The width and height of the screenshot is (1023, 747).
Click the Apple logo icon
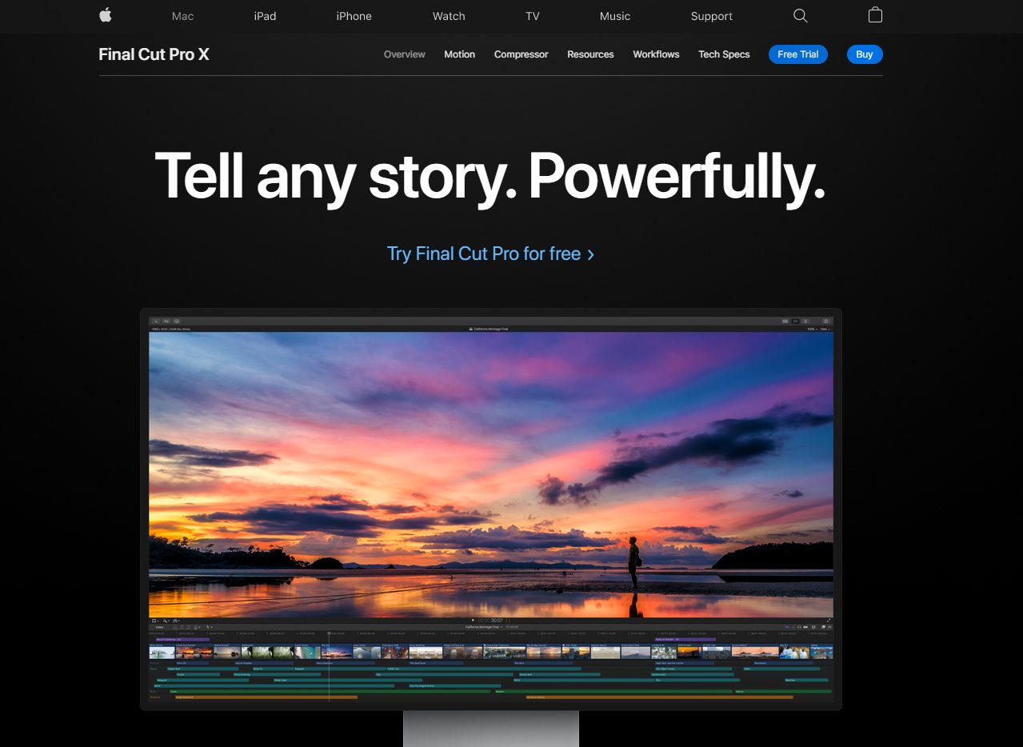pyautogui.click(x=106, y=15)
